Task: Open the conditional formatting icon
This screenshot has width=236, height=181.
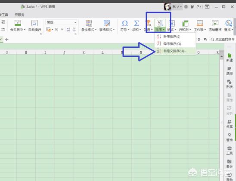Action: (89, 23)
